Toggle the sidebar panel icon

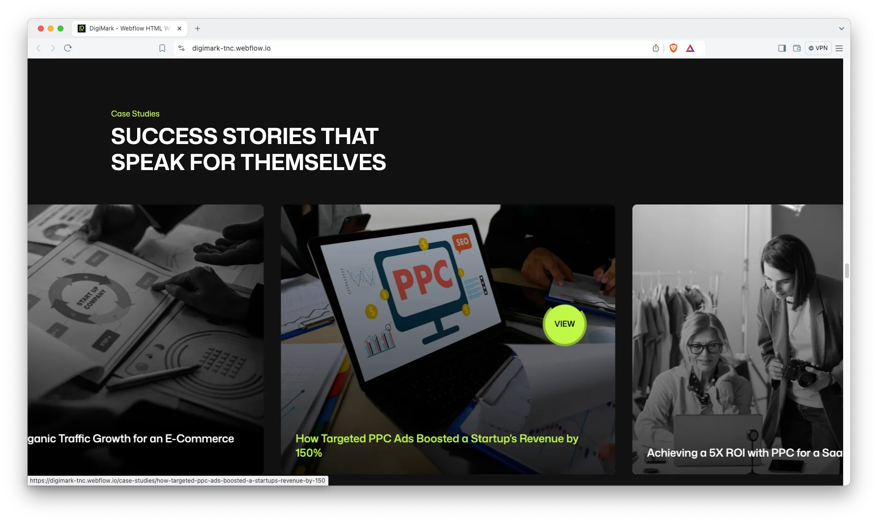coord(782,48)
